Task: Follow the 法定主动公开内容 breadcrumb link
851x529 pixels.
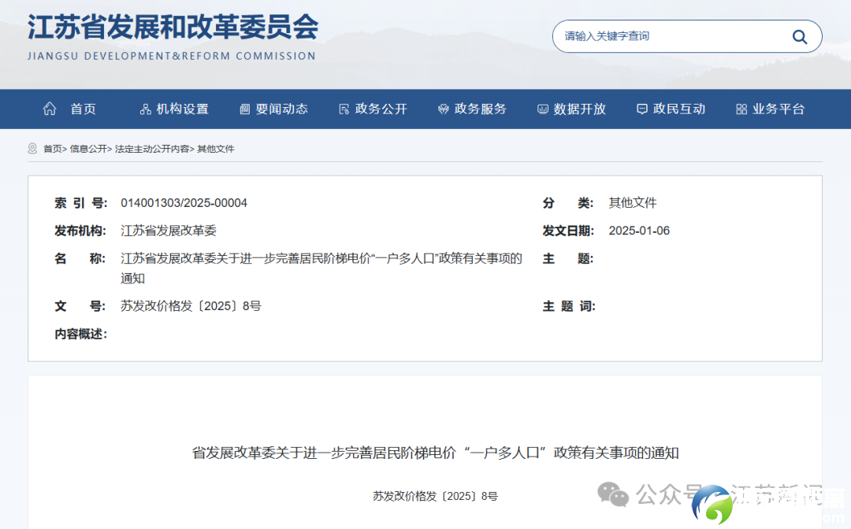Action: tap(152, 149)
